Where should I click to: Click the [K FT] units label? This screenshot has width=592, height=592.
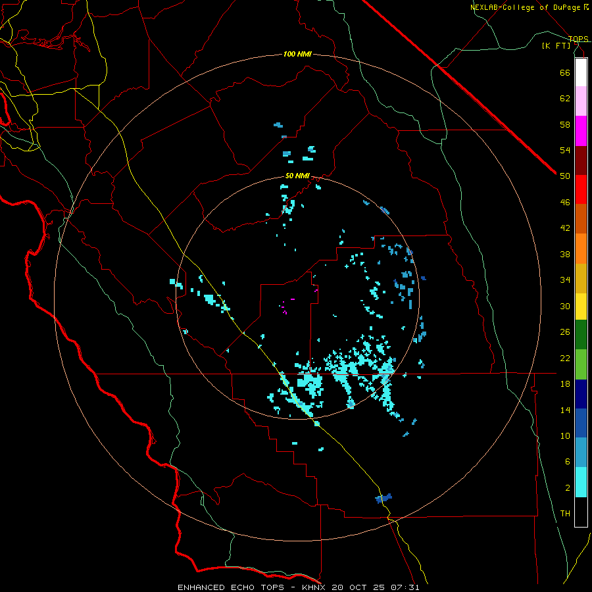pyautogui.click(x=556, y=45)
